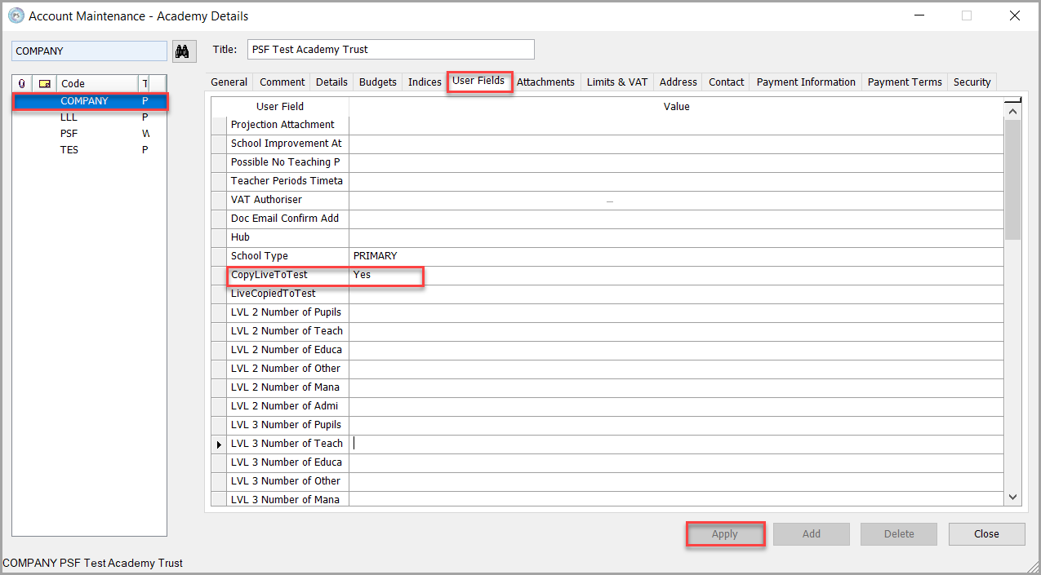Edit the CopyLiveToTest value cell
Viewport: 1041px width, 575px height.
676,275
